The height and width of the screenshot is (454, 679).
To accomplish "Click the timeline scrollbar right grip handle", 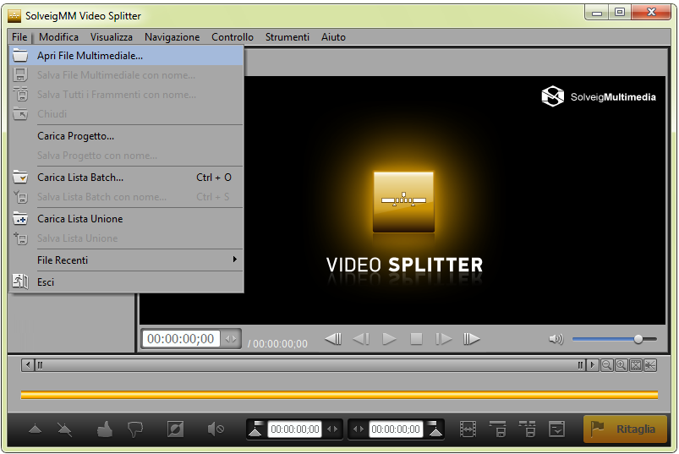I will (x=580, y=365).
